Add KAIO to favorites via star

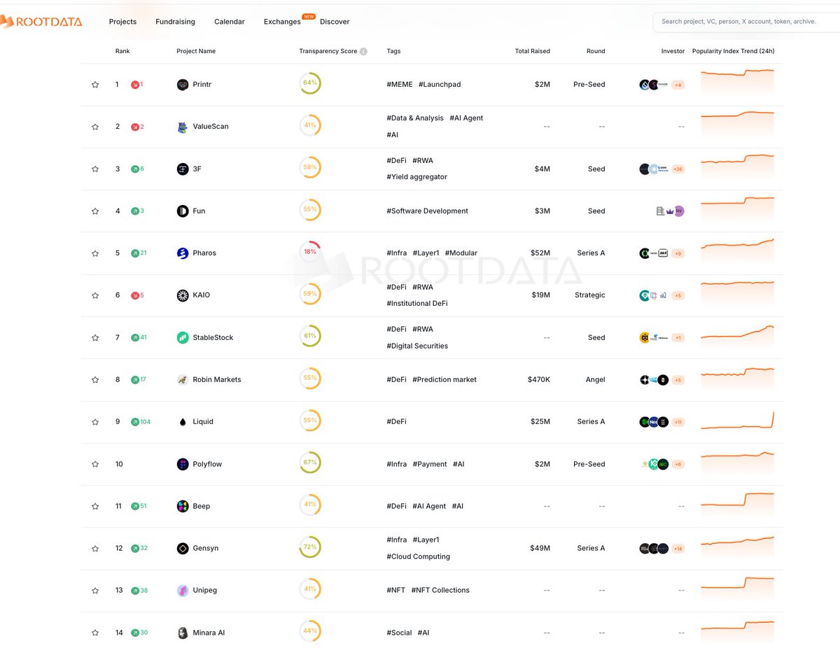click(95, 295)
